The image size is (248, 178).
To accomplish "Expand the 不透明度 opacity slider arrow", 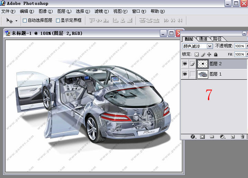I will click(x=246, y=46).
